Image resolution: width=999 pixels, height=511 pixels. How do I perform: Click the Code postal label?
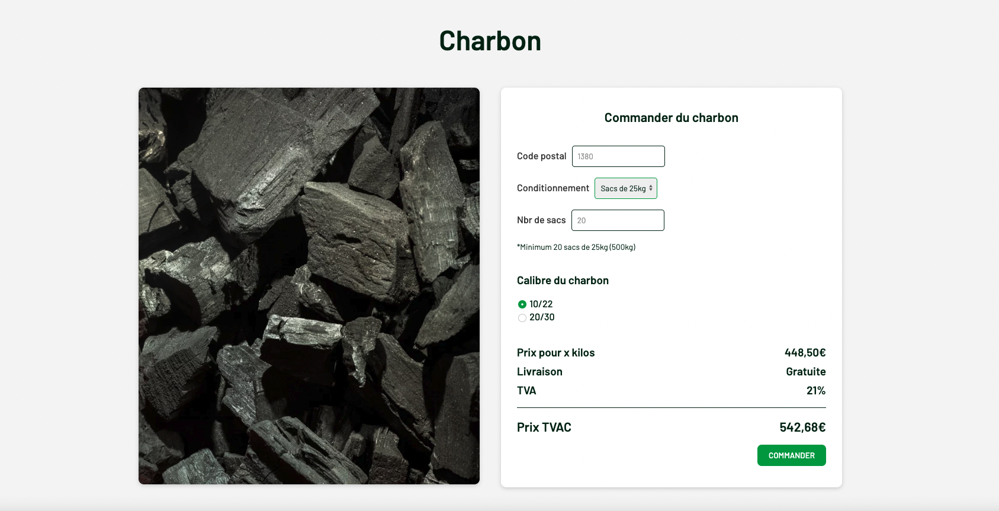pos(542,156)
